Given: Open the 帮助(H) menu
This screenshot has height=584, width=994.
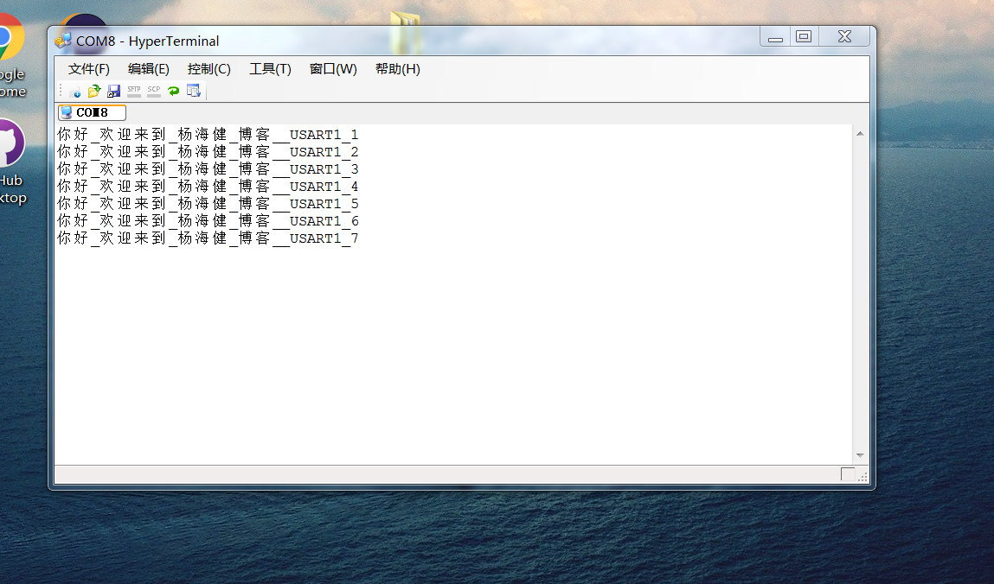Looking at the screenshot, I should (397, 69).
